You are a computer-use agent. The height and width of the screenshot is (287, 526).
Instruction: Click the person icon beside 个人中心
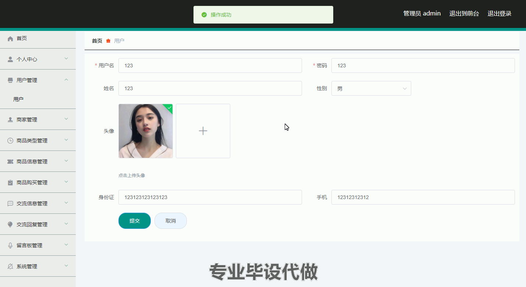tap(10, 59)
